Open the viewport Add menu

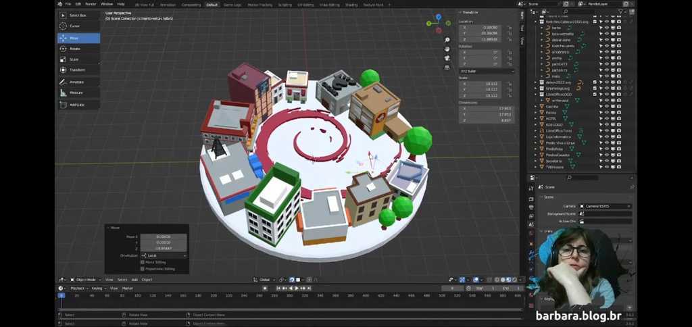tap(134, 280)
